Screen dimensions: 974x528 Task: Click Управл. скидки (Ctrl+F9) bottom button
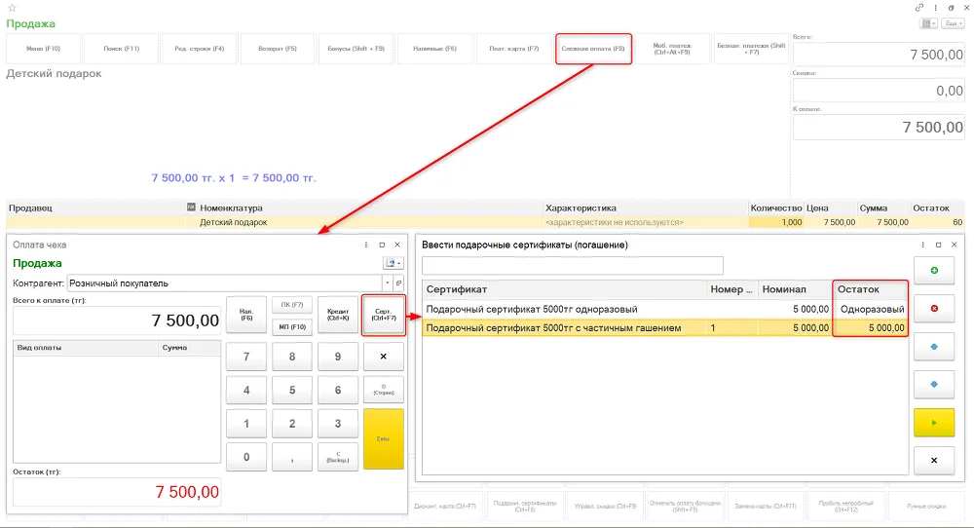[x=605, y=507]
